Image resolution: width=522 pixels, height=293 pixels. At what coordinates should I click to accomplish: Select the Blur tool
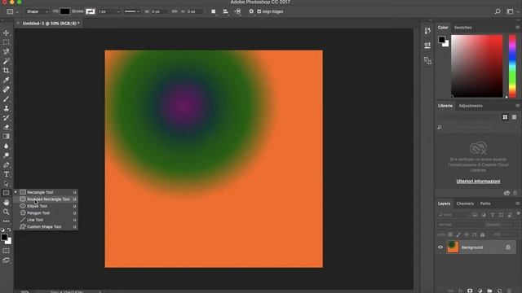(x=6, y=146)
